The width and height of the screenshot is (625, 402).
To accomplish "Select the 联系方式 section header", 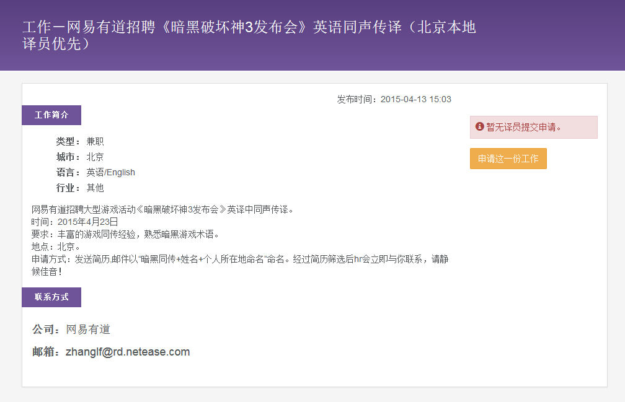I will click(x=51, y=297).
